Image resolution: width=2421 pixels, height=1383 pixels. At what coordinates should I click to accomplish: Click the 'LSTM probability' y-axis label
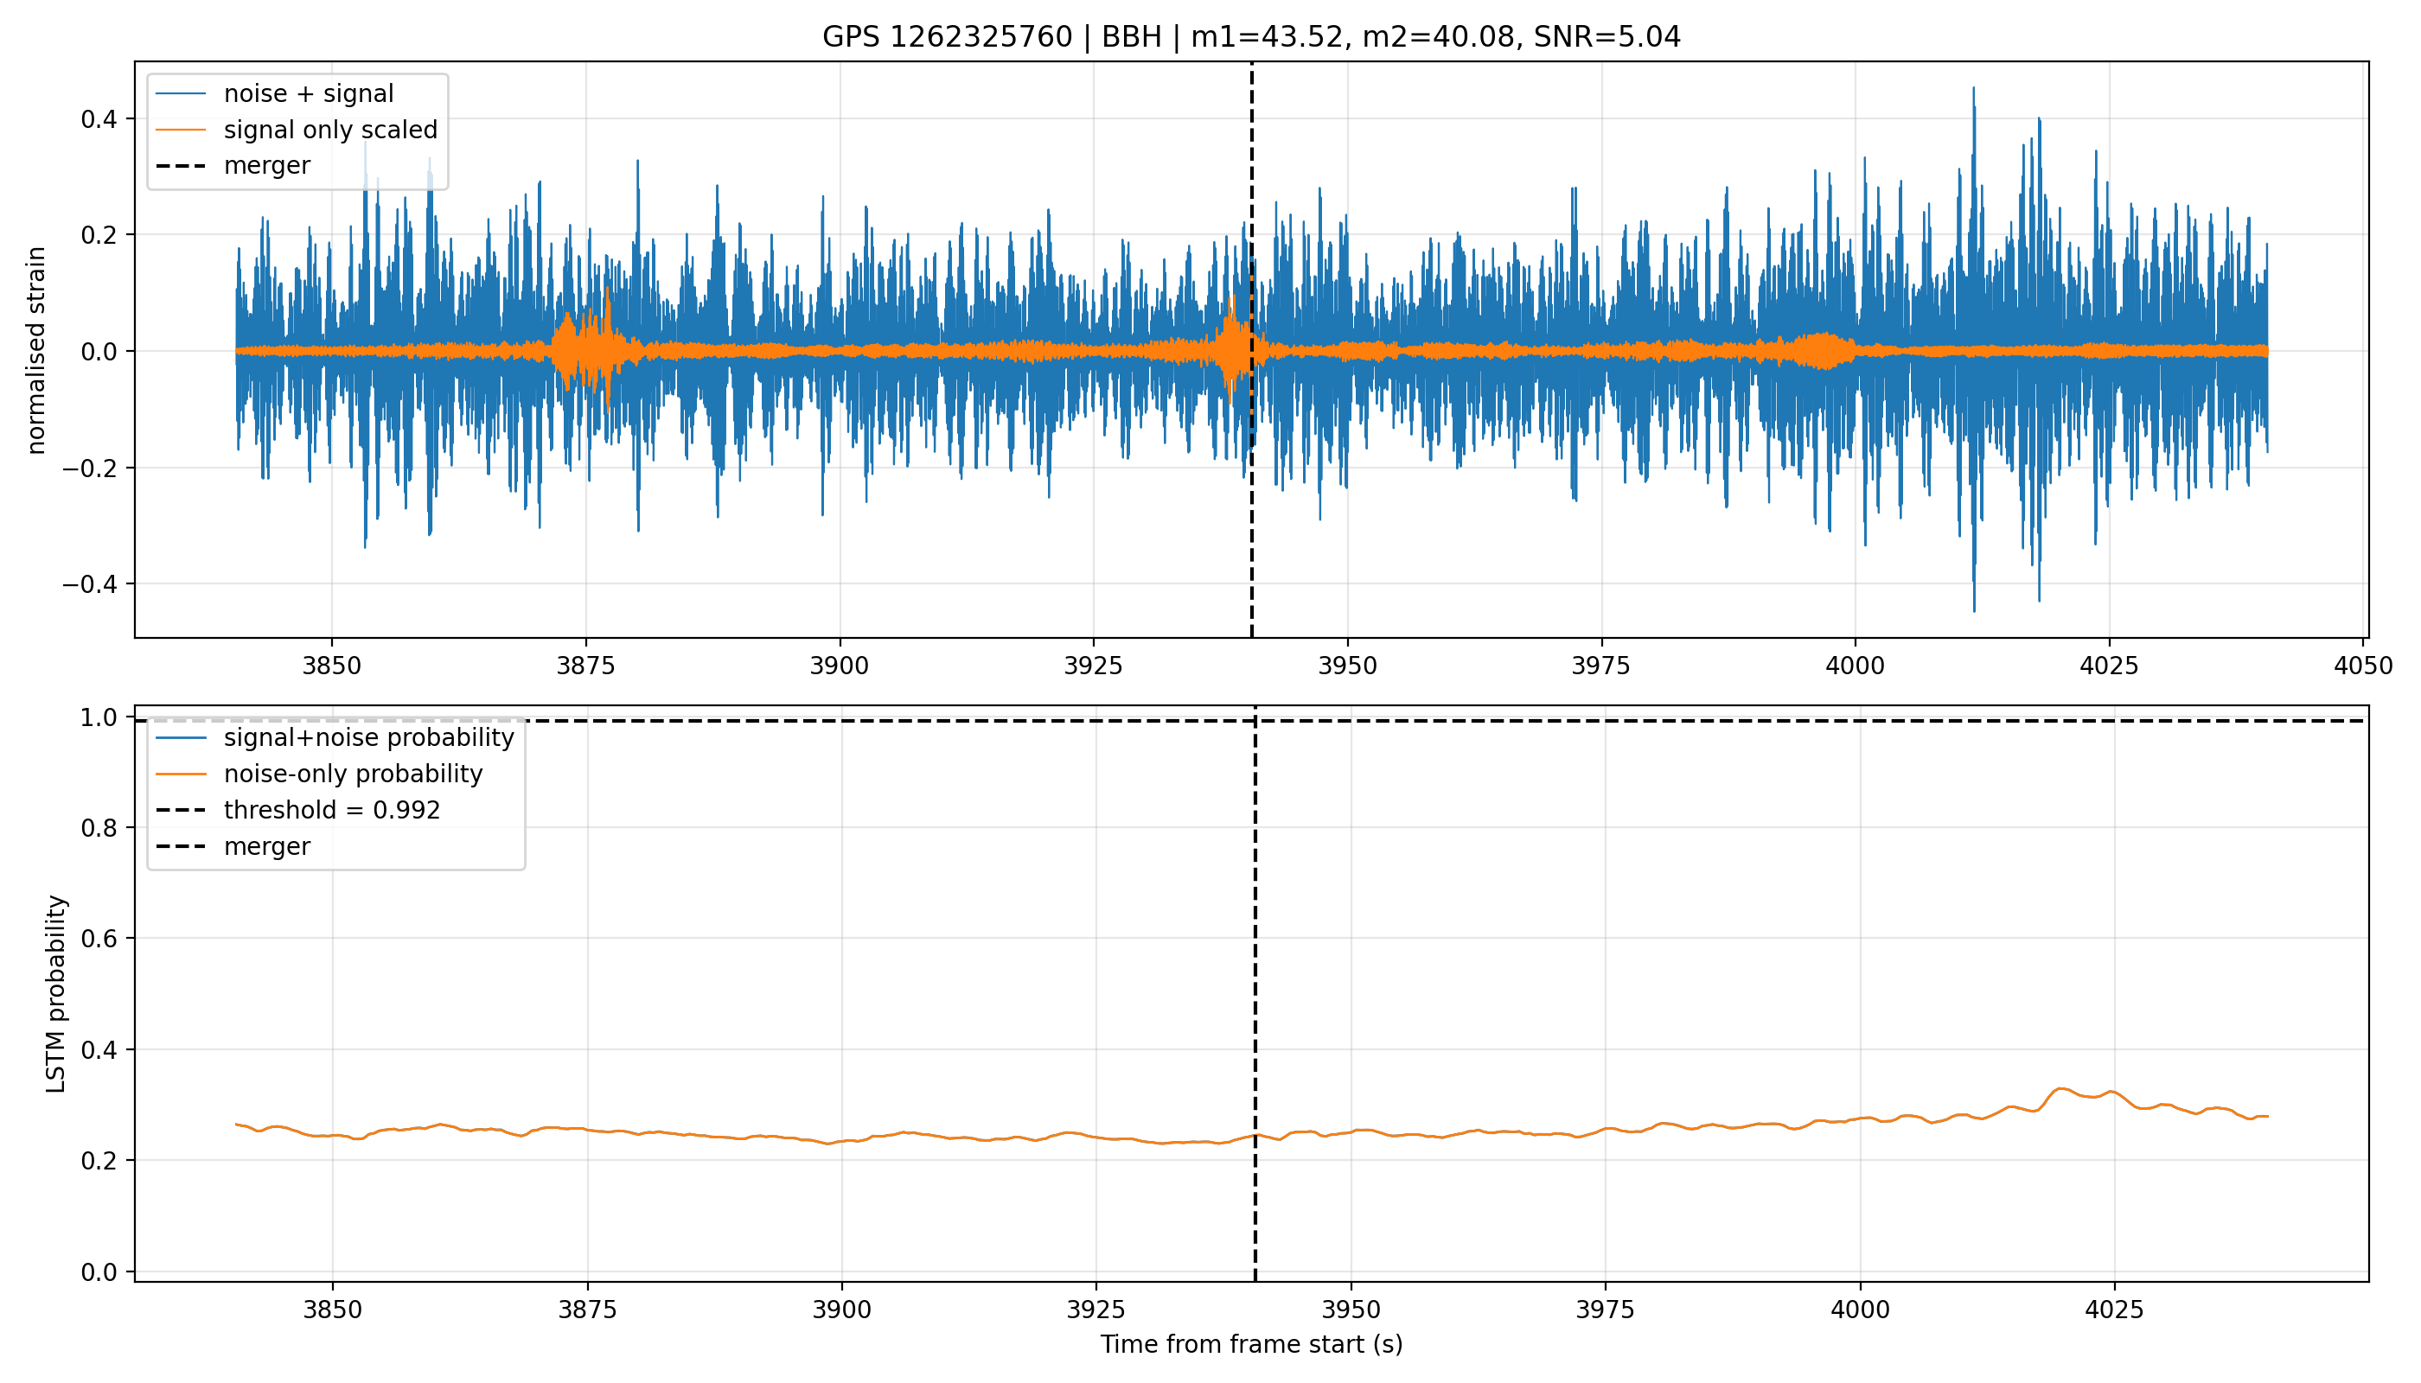tap(56, 993)
